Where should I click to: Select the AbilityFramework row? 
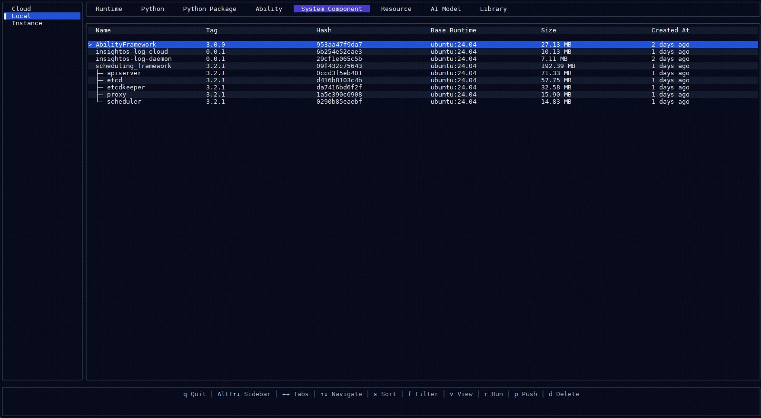[x=423, y=44]
